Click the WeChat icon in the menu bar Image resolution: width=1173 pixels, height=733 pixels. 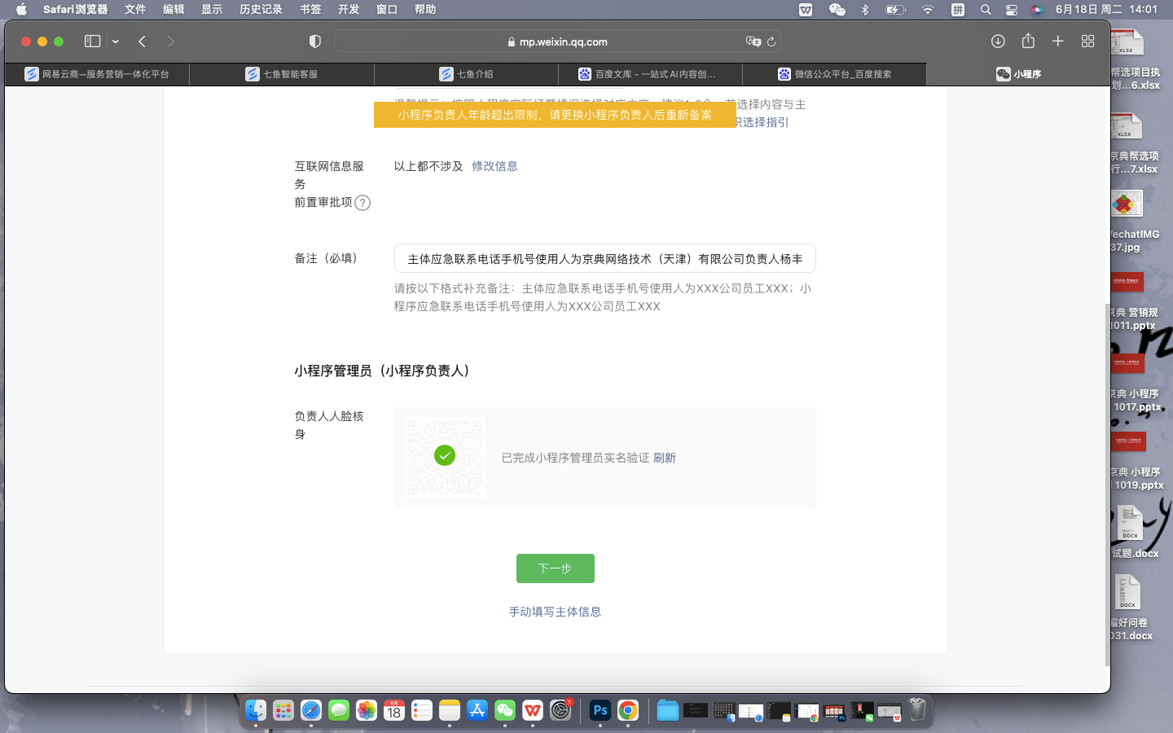[x=837, y=10]
